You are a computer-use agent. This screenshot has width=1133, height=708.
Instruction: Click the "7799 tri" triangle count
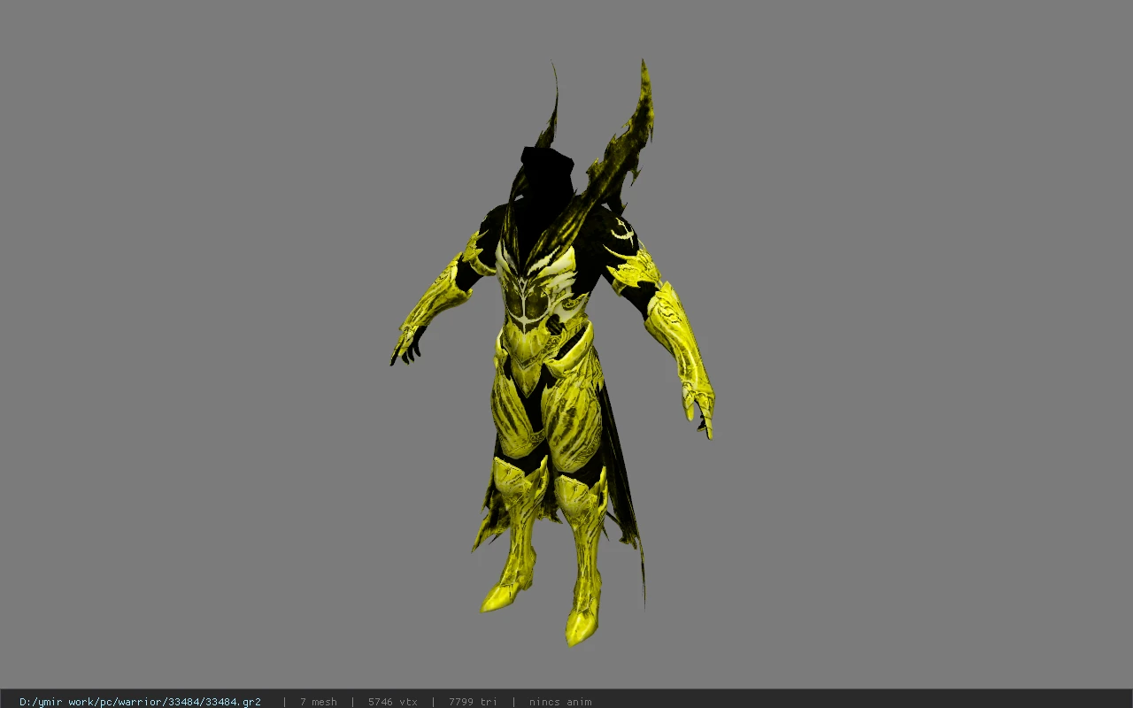(x=473, y=702)
